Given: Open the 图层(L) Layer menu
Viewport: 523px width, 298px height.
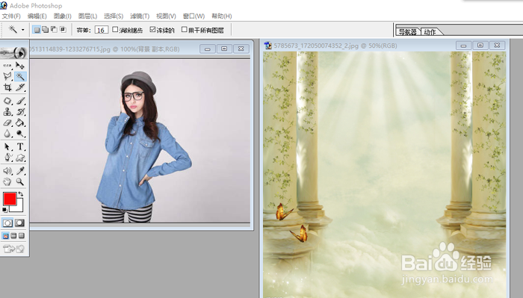Looking at the screenshot, I should [x=87, y=16].
